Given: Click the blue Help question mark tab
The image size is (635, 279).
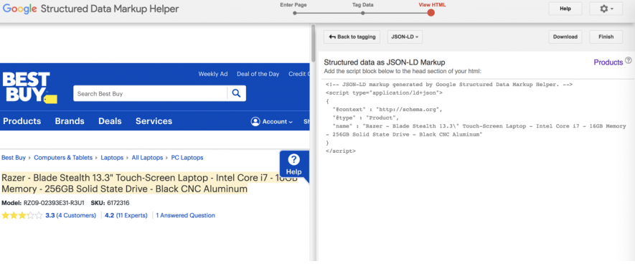Looking at the screenshot, I should pos(294,164).
